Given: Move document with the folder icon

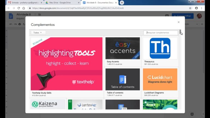Looking at the screenshot, I should click(x=39, y=14).
